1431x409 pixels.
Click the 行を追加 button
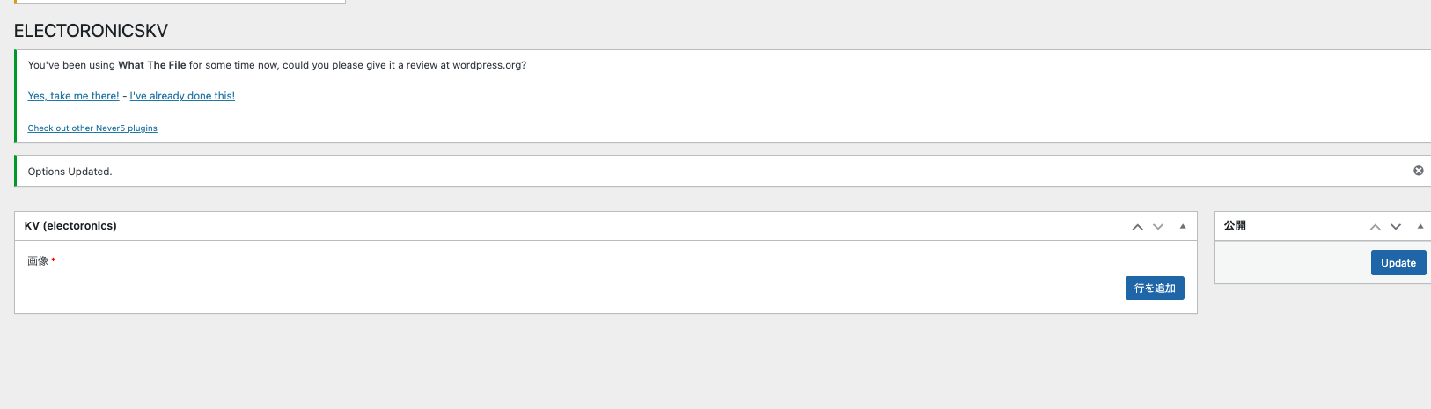(1155, 288)
